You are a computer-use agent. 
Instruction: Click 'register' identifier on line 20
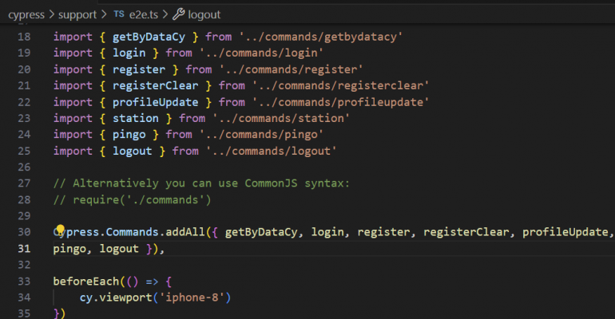point(139,69)
